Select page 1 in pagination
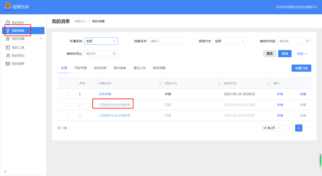322x176 pixels. click(298, 128)
